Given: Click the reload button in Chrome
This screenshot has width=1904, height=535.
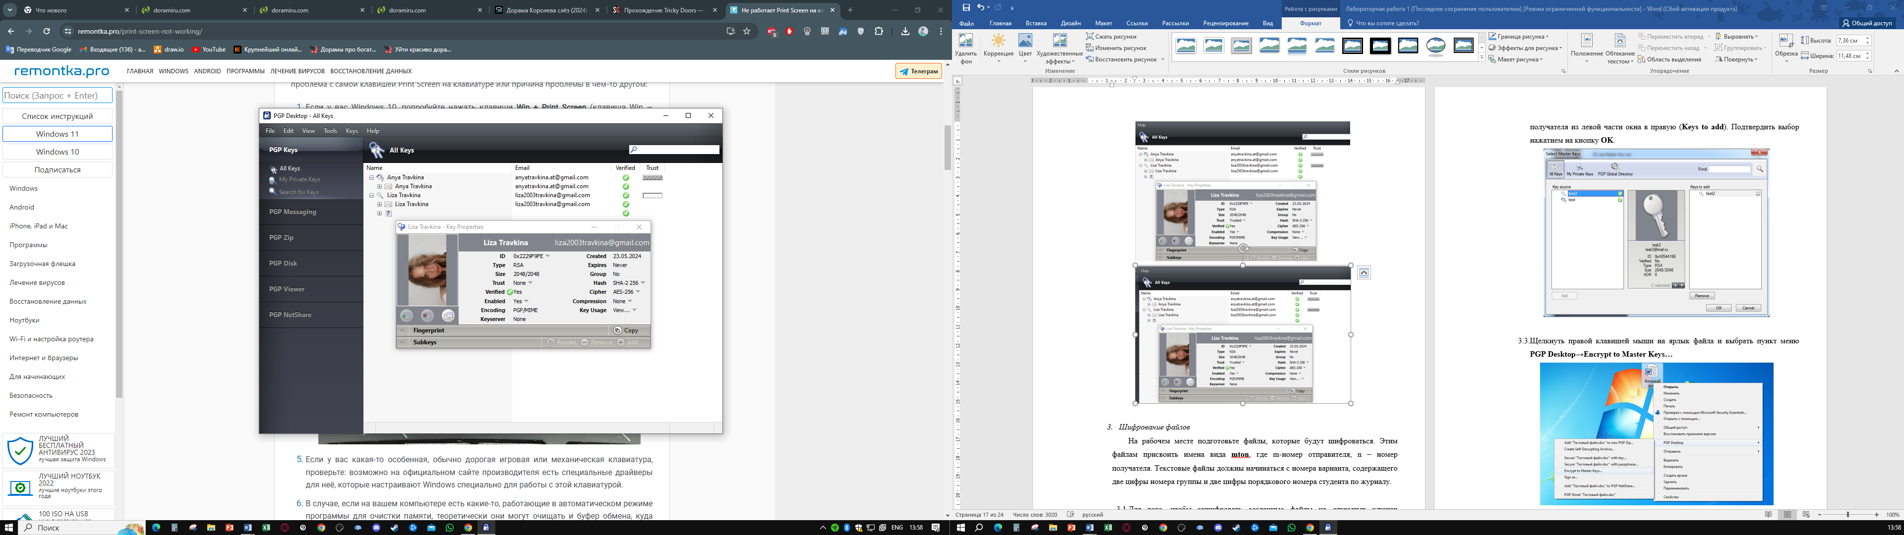Looking at the screenshot, I should click(x=47, y=31).
